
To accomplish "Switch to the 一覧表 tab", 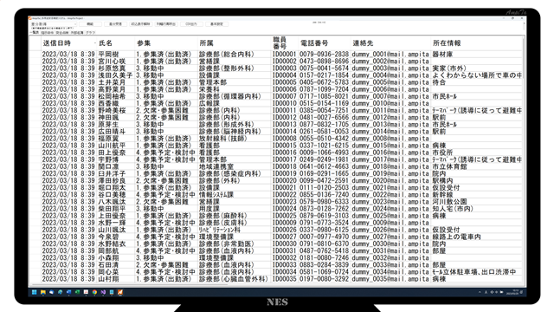I will [35, 33].
